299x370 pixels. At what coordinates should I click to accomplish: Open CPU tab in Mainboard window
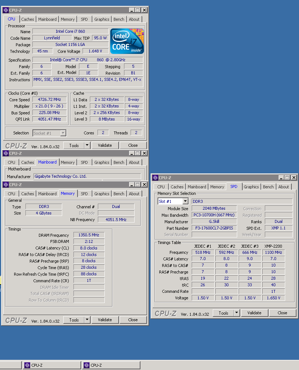tap(11, 162)
